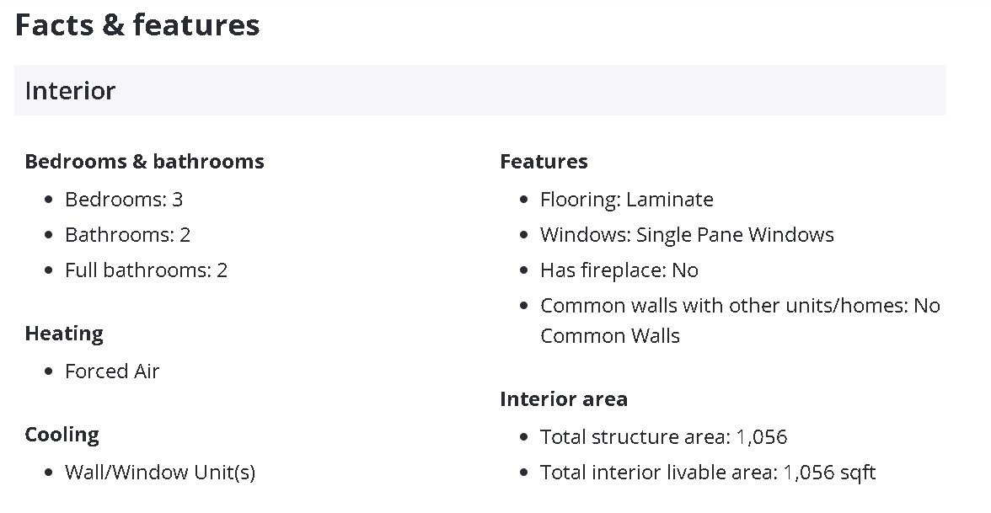Collapse the Interior section header
The image size is (991, 513).
coord(479,90)
